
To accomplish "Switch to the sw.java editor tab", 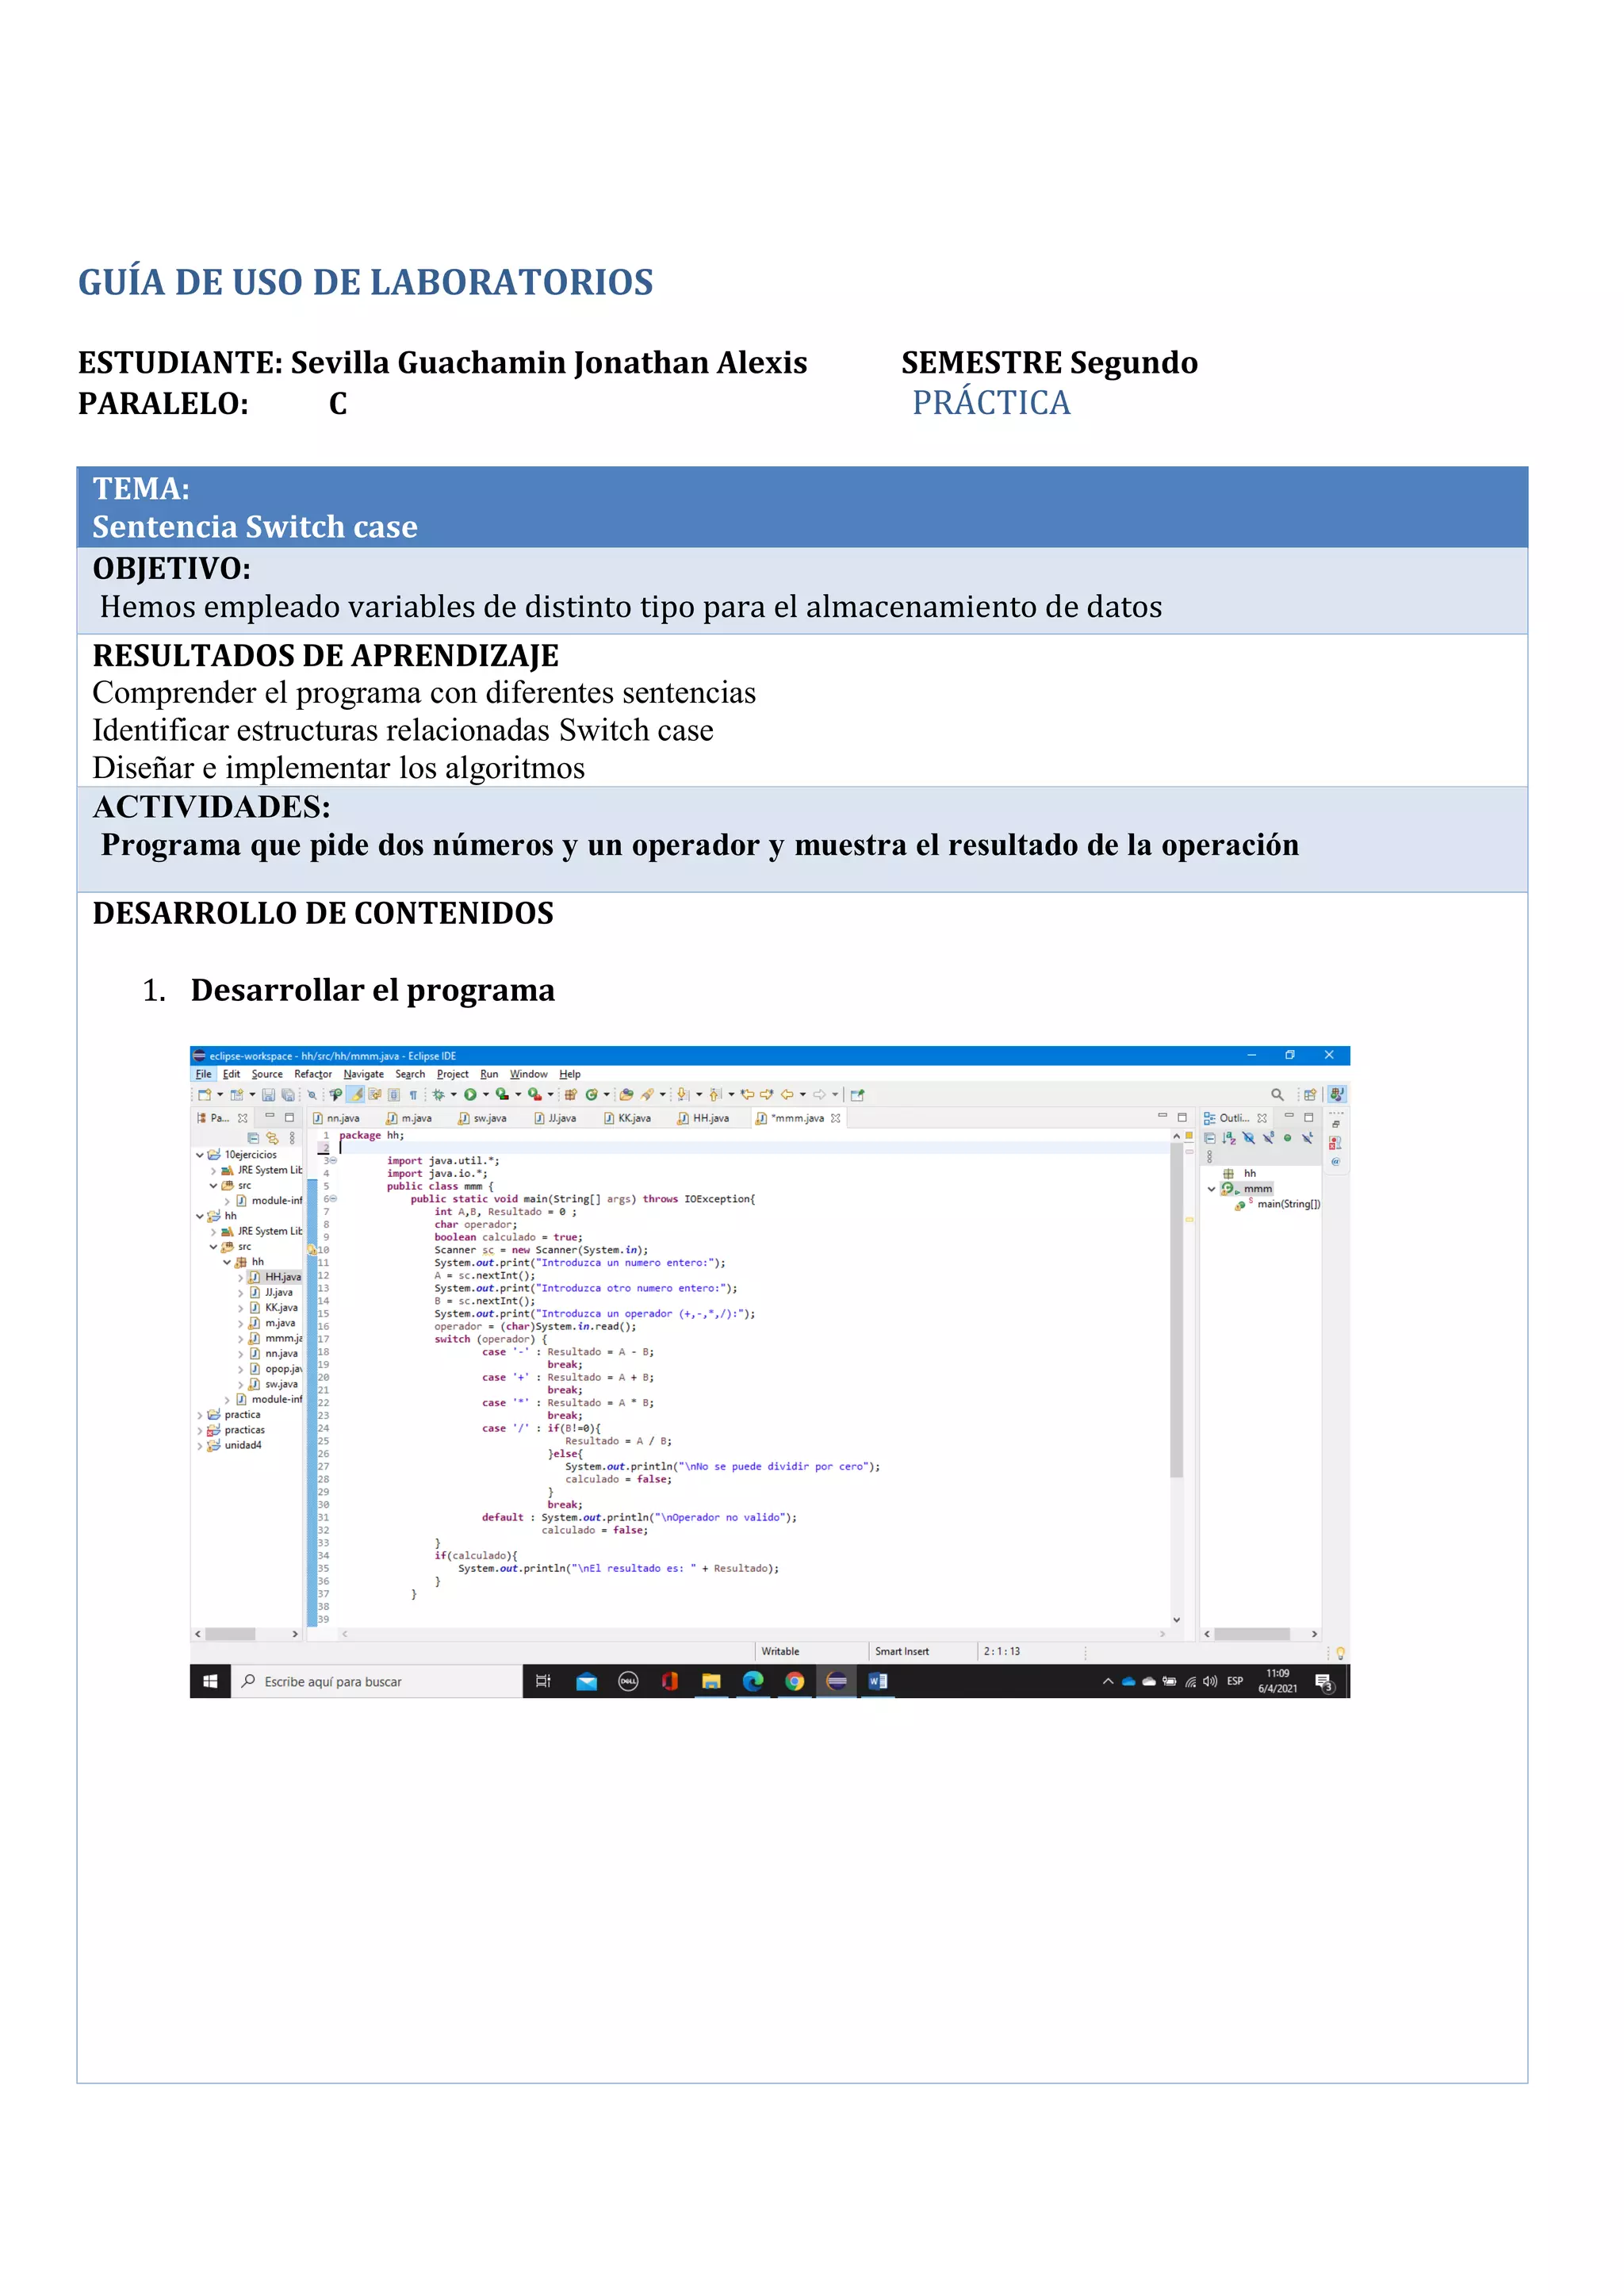I will [x=489, y=1118].
